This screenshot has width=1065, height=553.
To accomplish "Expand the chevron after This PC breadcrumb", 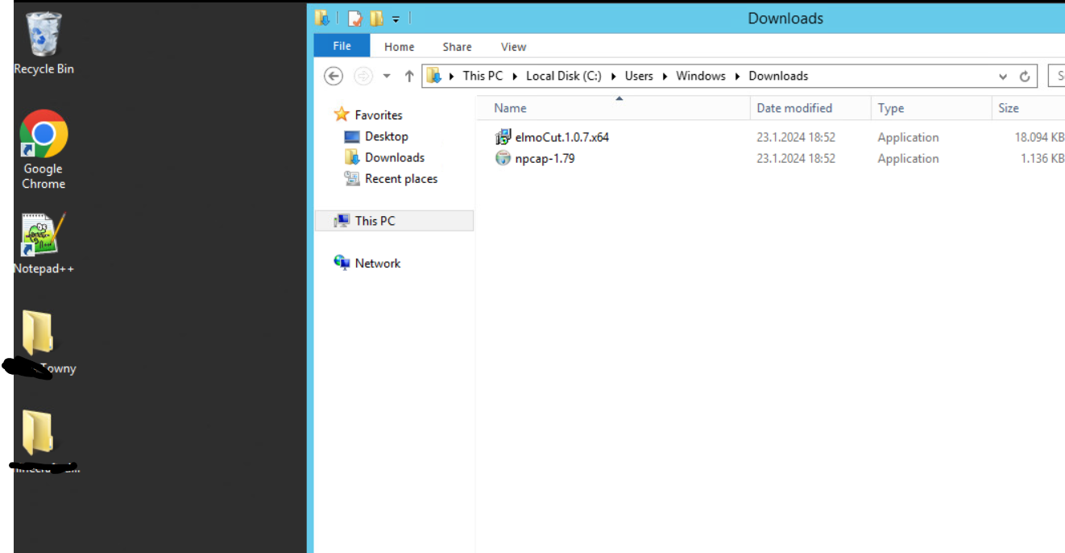I will (515, 76).
